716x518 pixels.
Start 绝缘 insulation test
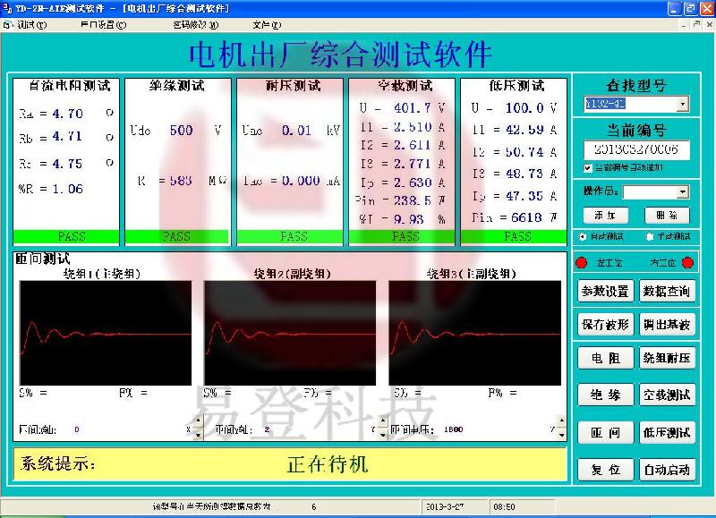tap(606, 395)
